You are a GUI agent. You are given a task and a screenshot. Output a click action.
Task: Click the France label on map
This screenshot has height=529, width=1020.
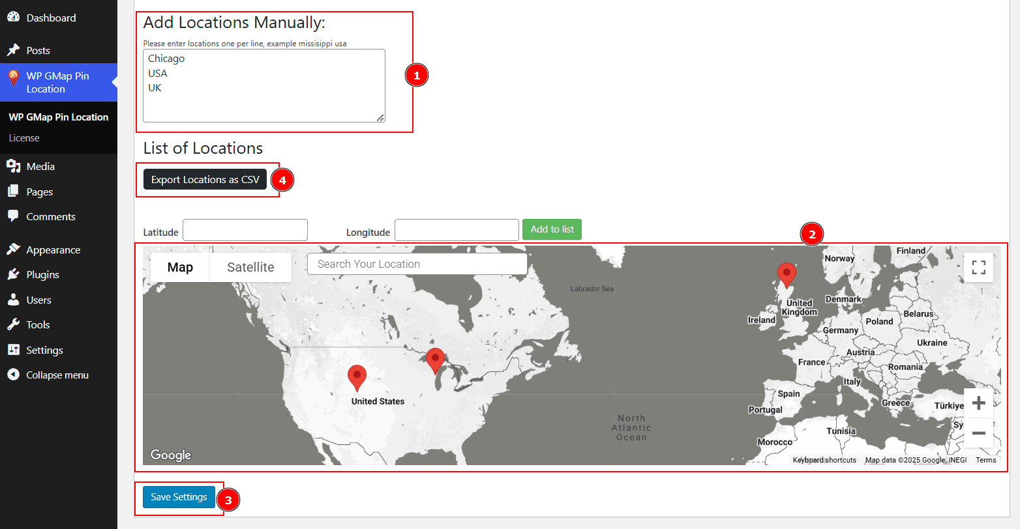812,362
